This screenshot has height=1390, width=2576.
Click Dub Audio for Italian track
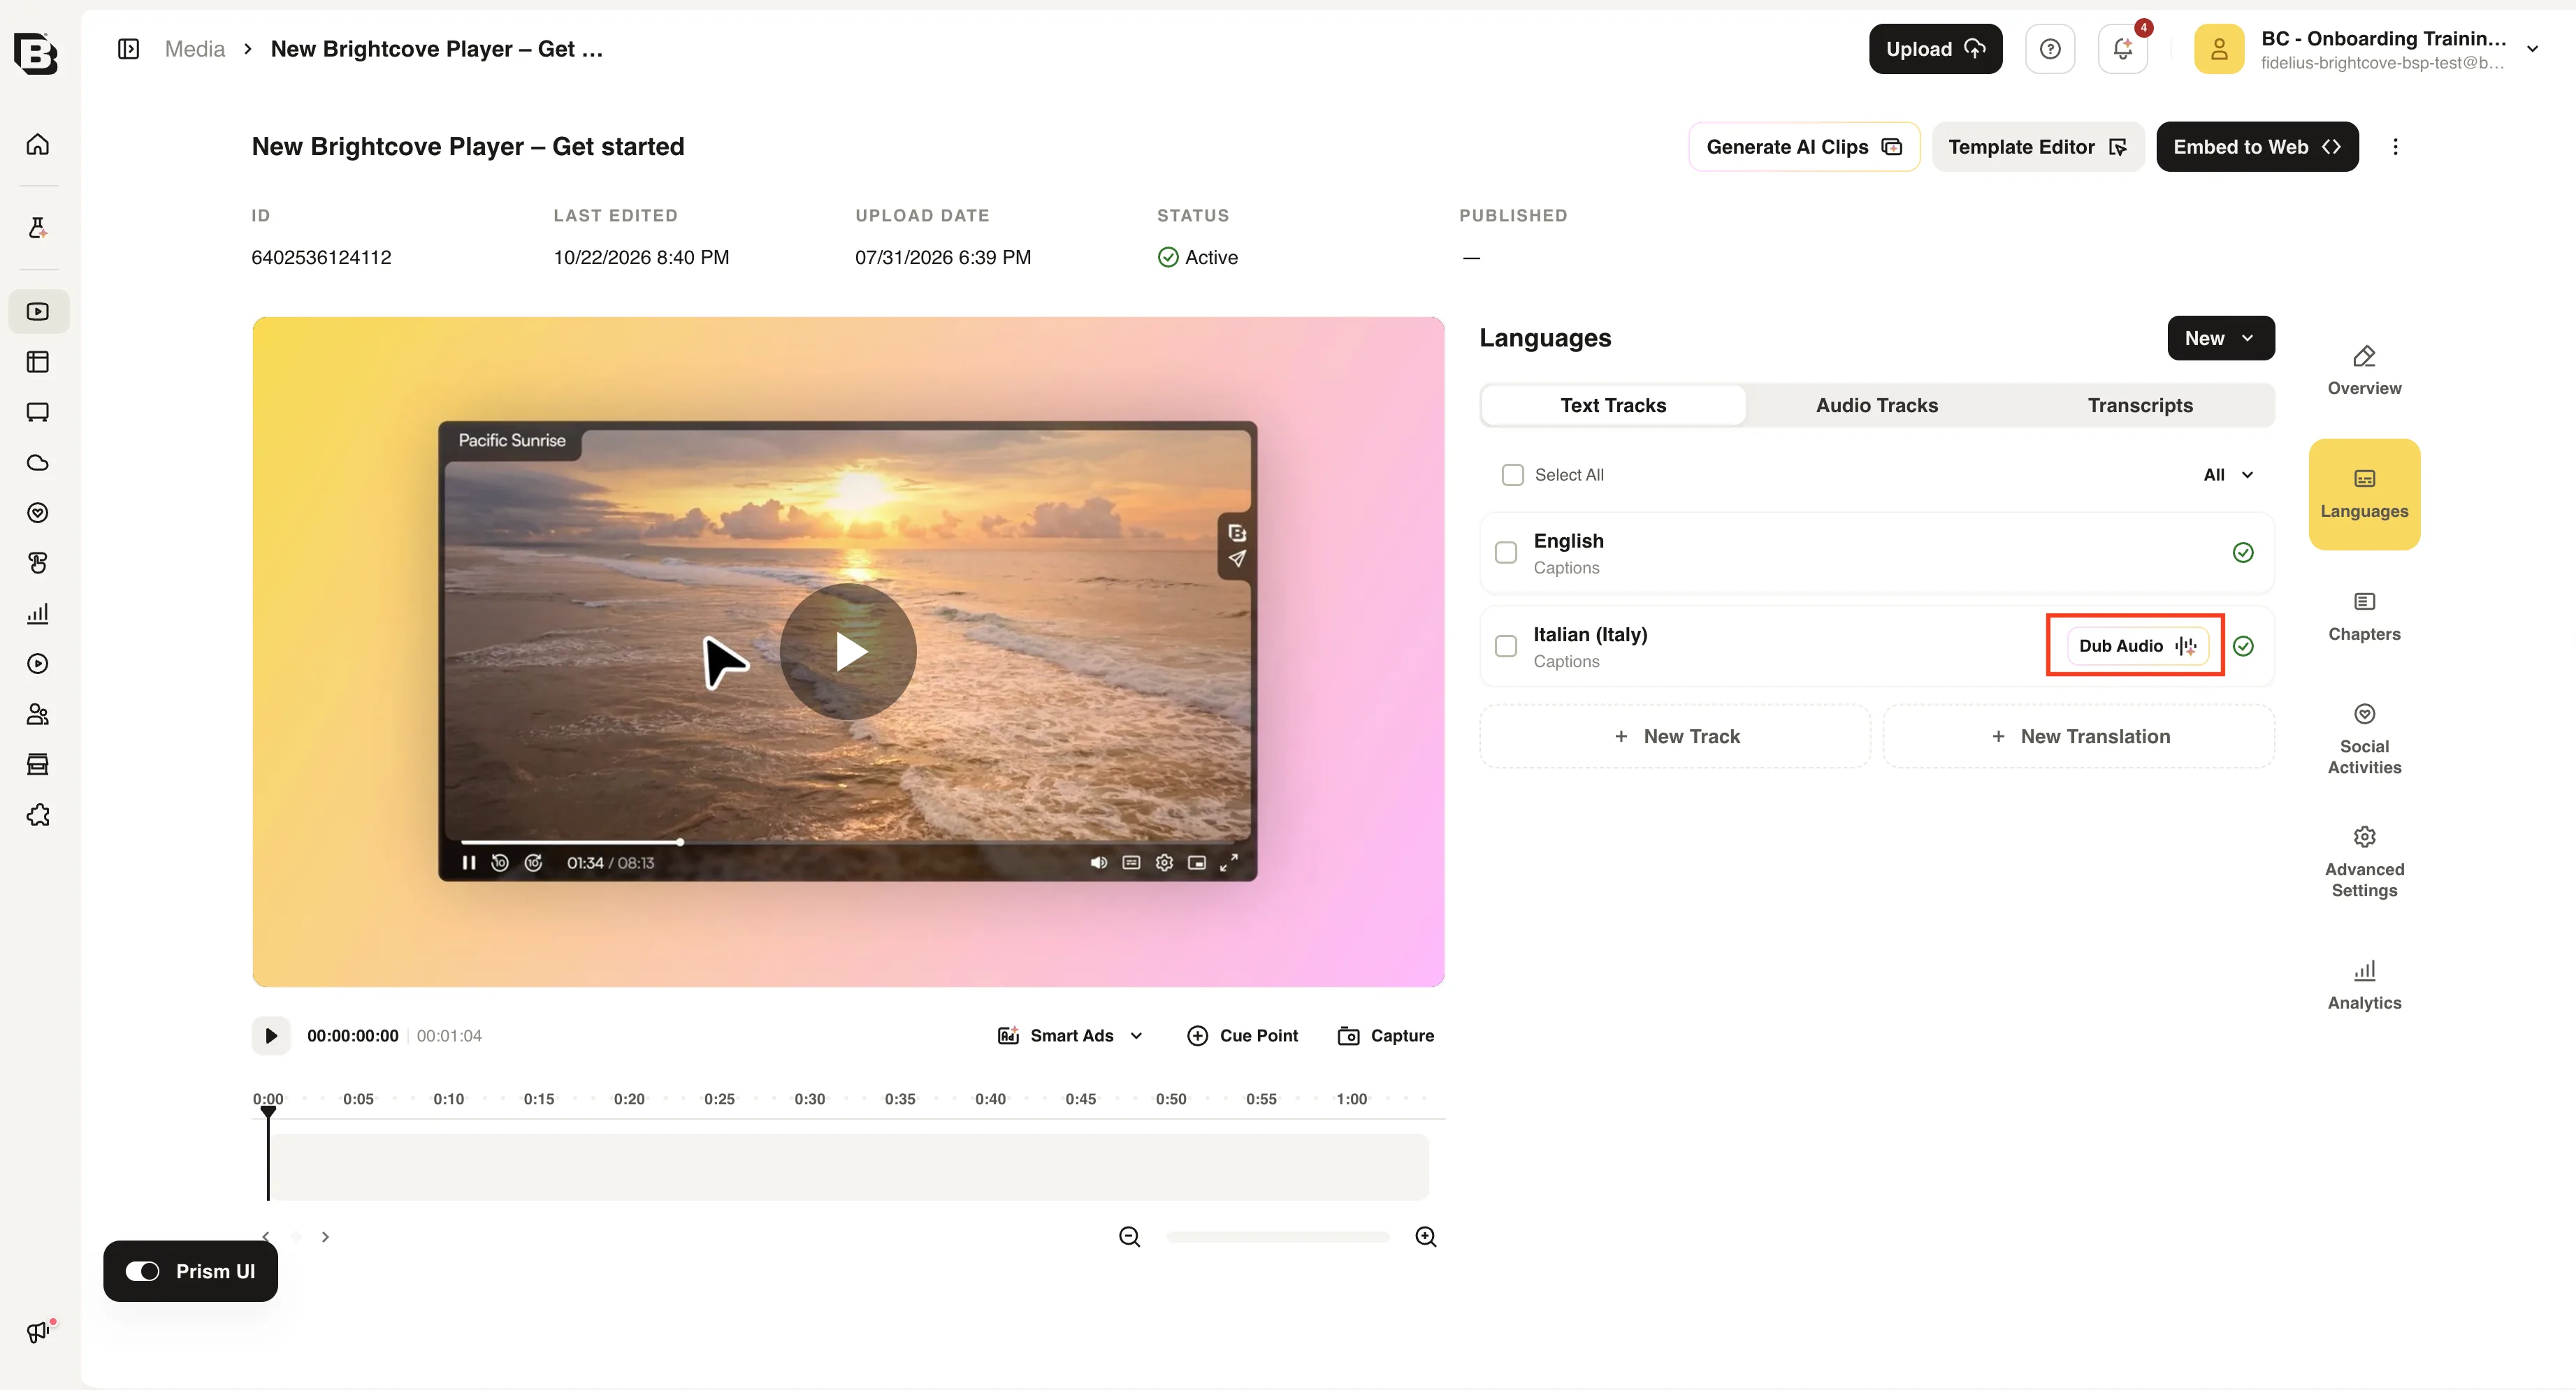click(x=2137, y=645)
